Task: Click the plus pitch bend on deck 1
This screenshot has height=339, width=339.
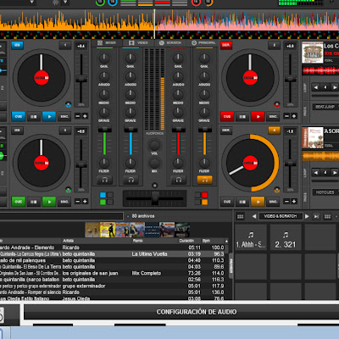Action: pyautogui.click(x=85, y=116)
